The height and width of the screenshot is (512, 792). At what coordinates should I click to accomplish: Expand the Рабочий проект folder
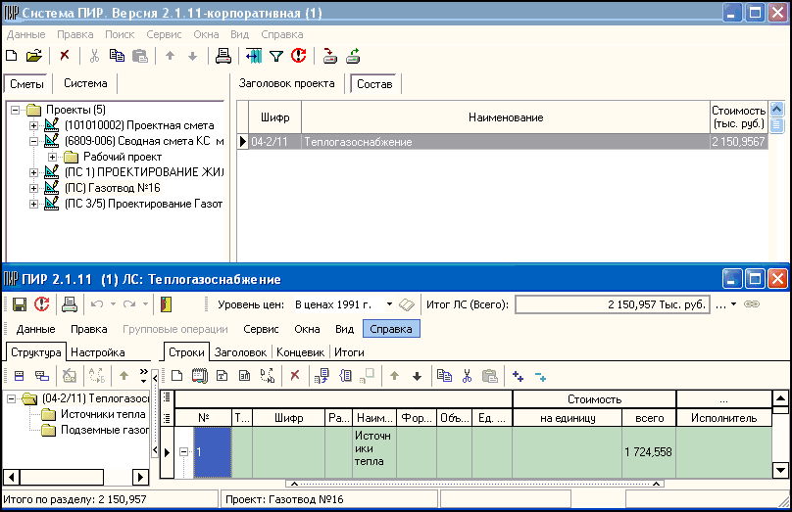tap(52, 157)
